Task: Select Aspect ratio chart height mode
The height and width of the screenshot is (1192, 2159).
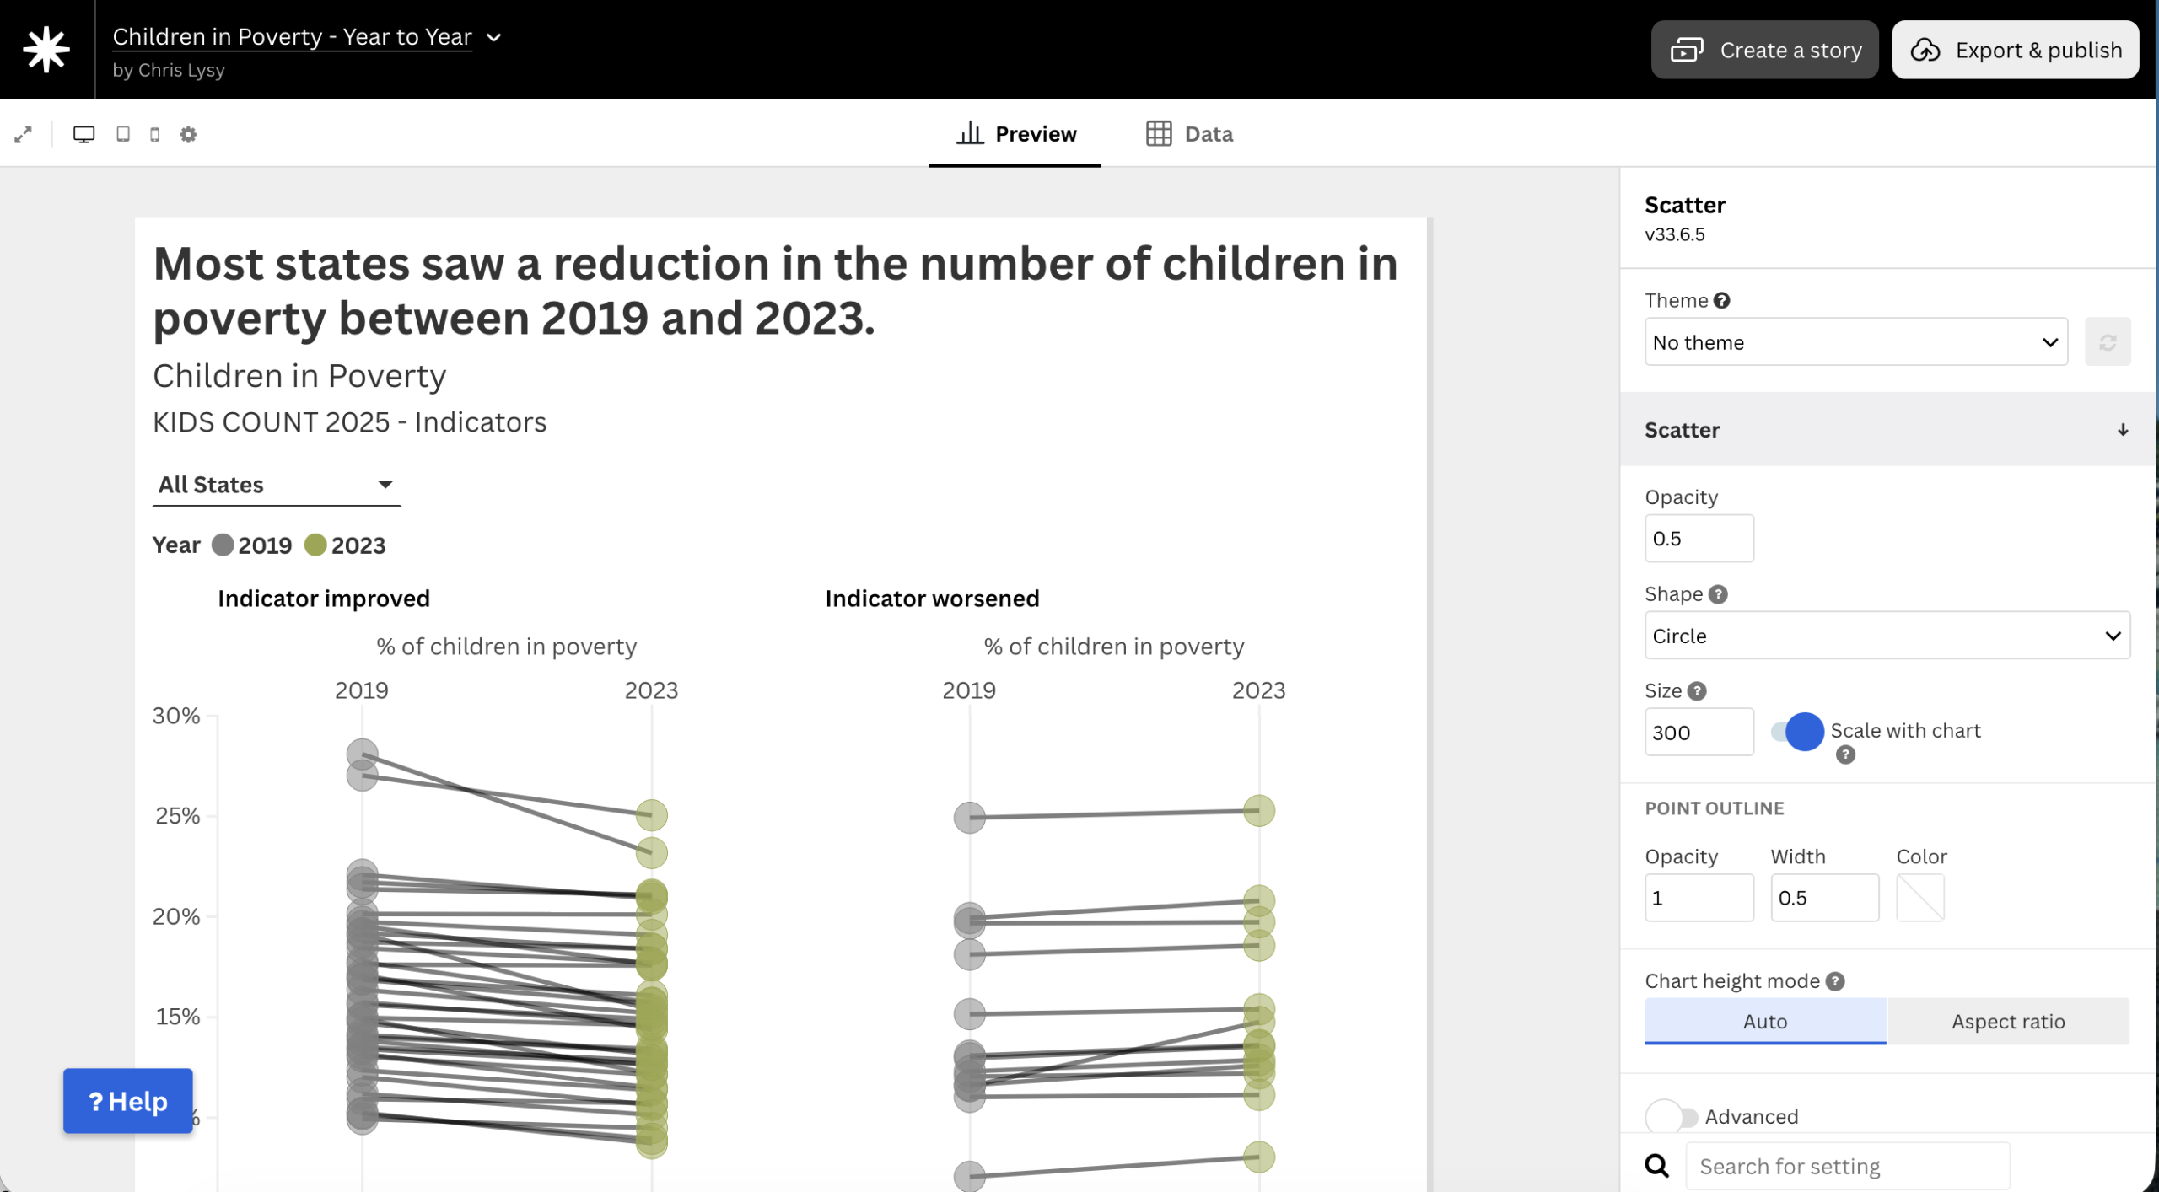Action: (2007, 1022)
